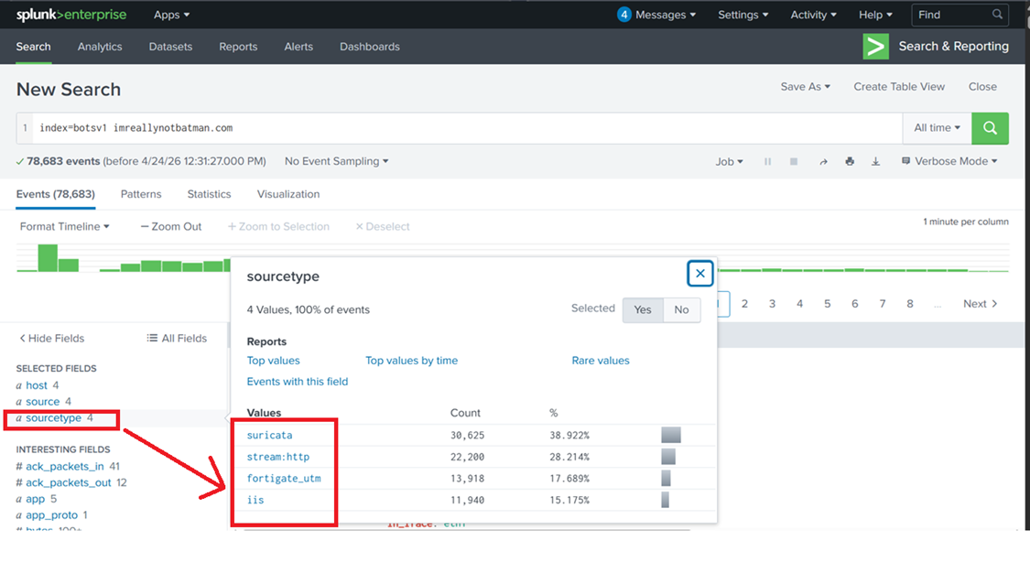The height and width of the screenshot is (584, 1030).
Task: Open the Job dropdown
Action: click(729, 162)
